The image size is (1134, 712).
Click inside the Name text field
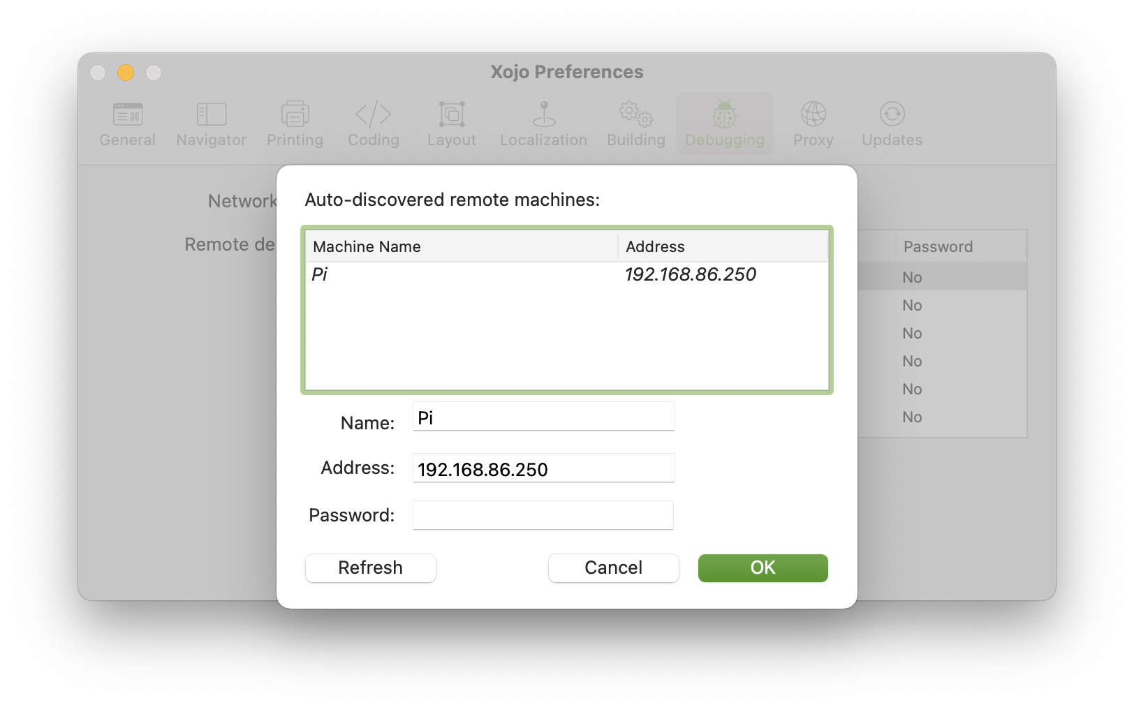pyautogui.click(x=543, y=417)
